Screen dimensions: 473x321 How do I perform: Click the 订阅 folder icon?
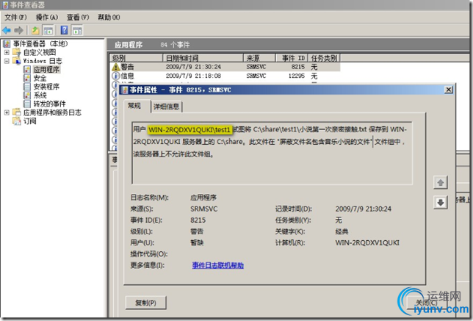point(17,121)
